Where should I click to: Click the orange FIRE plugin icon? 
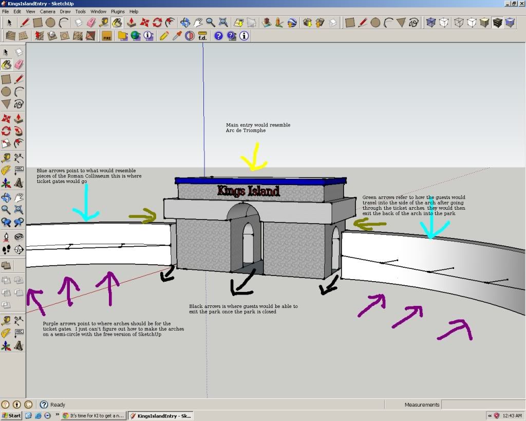tap(107, 36)
